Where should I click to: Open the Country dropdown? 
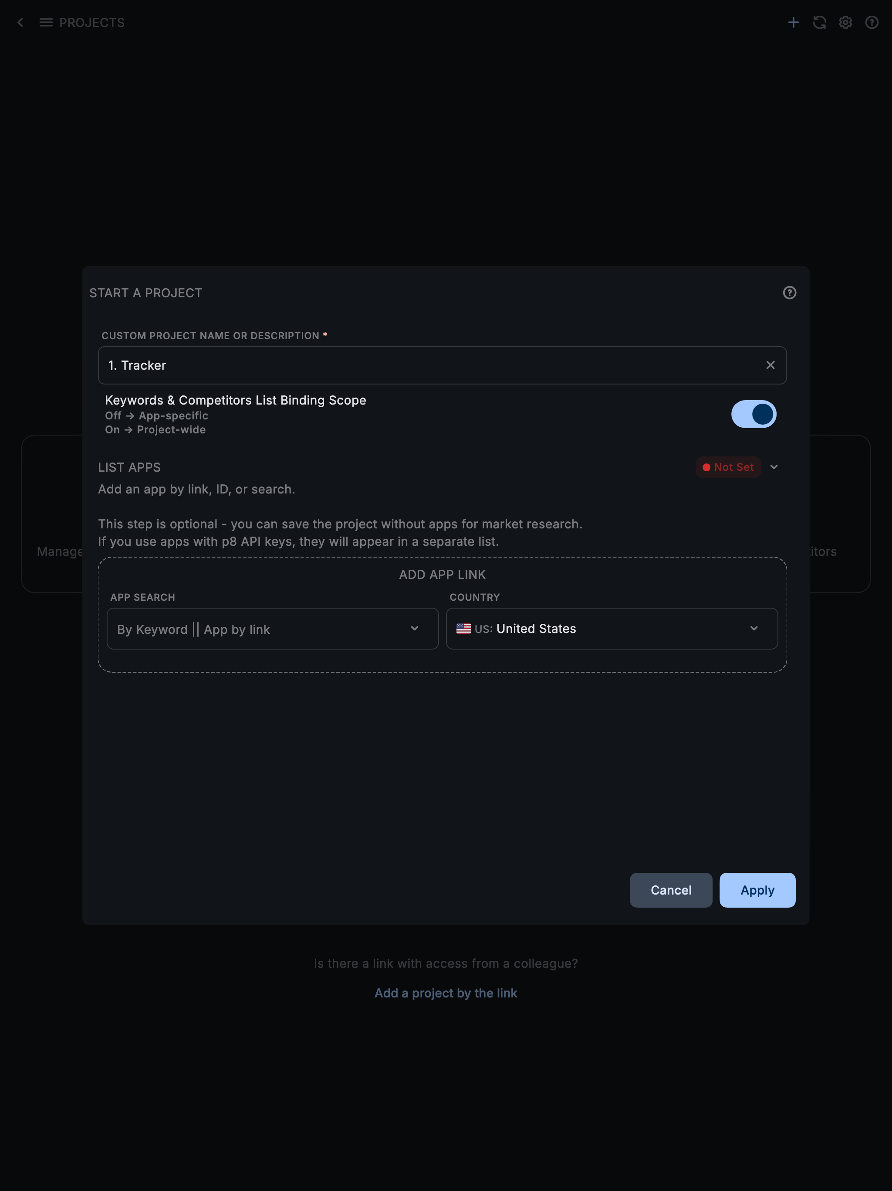click(612, 629)
